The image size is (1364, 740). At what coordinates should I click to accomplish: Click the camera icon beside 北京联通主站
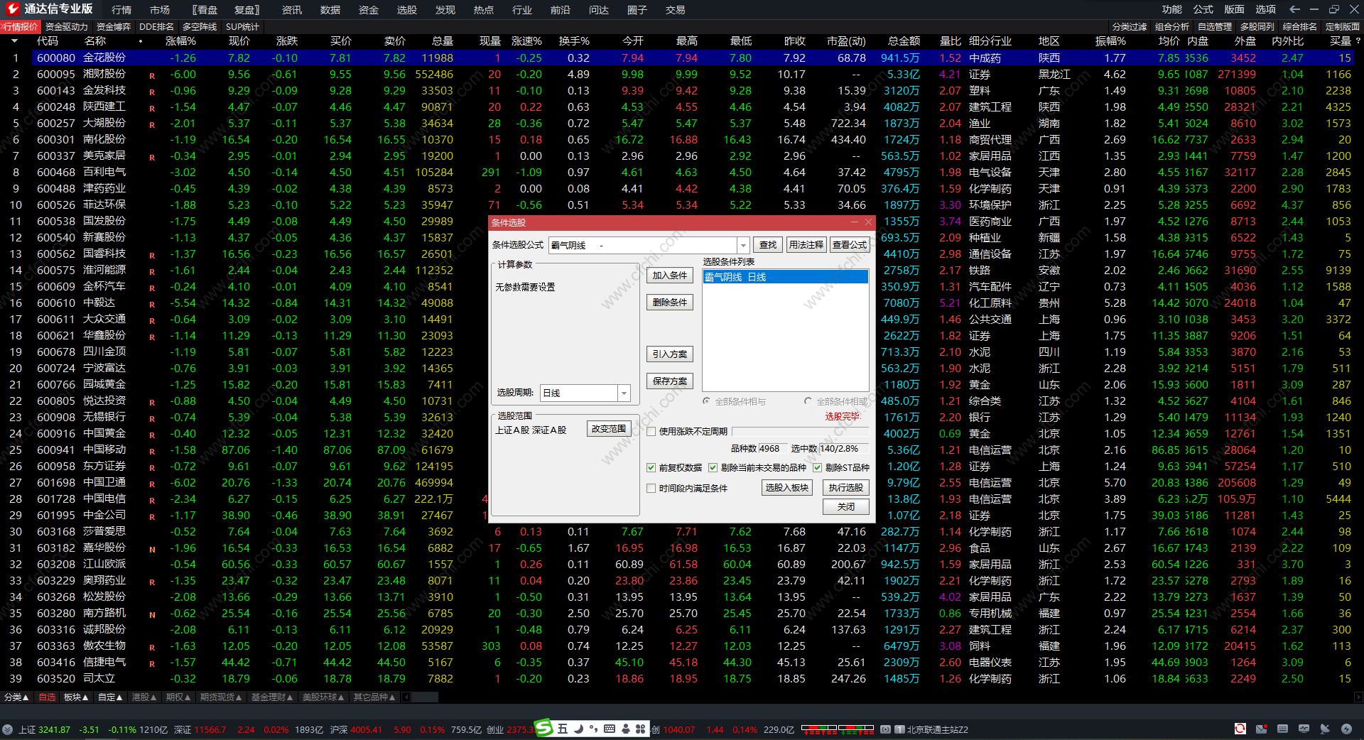886,729
